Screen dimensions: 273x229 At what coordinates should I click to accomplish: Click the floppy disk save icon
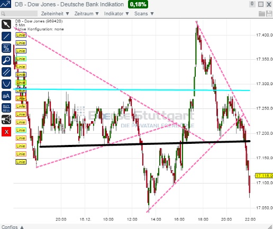pyautogui.click(x=269, y=14)
